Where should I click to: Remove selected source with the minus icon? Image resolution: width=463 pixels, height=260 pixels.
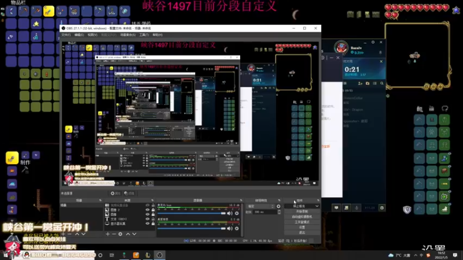tap(114, 234)
